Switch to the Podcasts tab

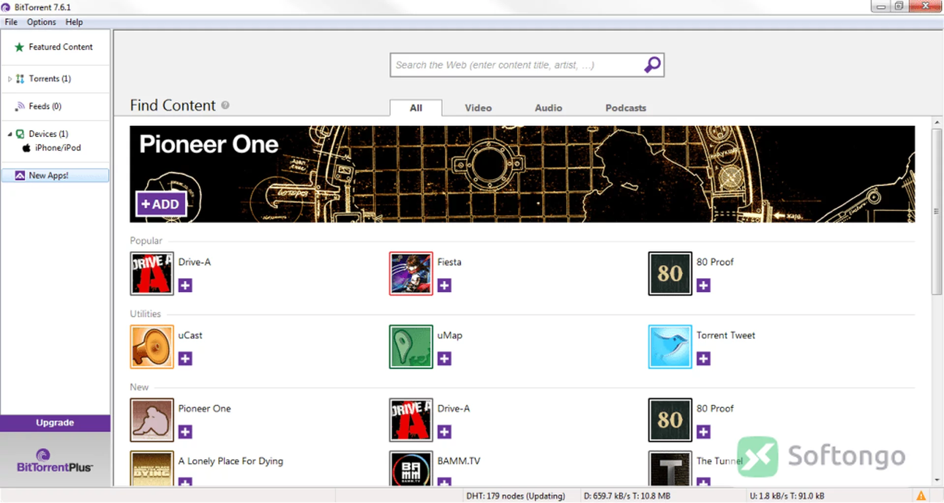pos(625,108)
